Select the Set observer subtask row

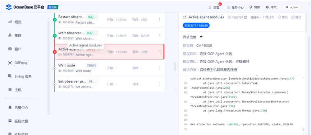click(110, 84)
